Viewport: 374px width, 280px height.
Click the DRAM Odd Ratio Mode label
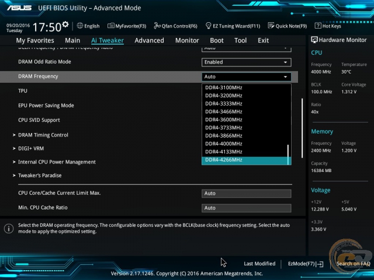(x=44, y=62)
